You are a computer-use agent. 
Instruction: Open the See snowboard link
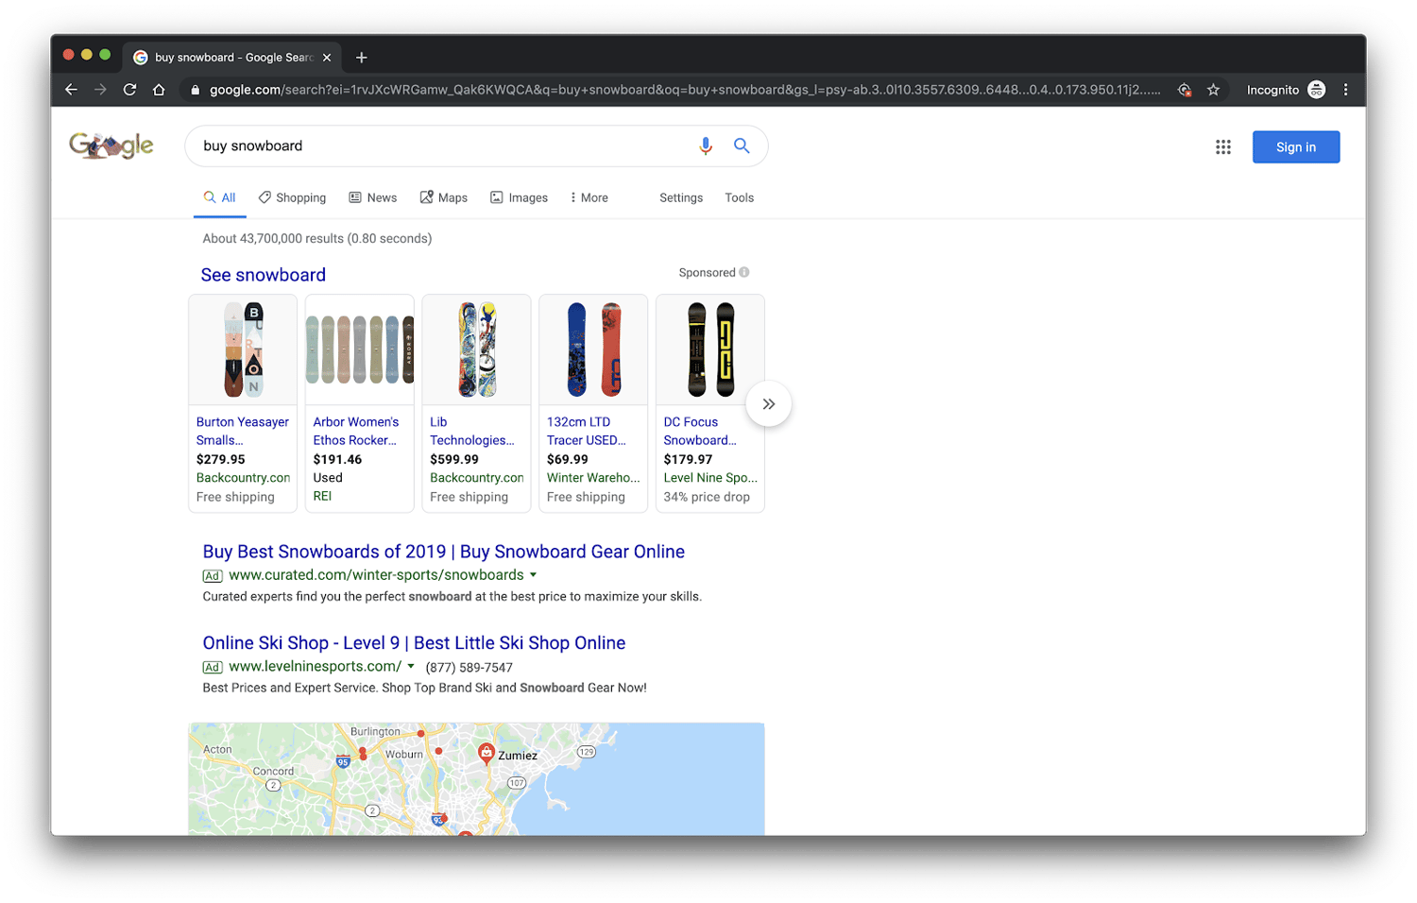pyautogui.click(x=264, y=275)
